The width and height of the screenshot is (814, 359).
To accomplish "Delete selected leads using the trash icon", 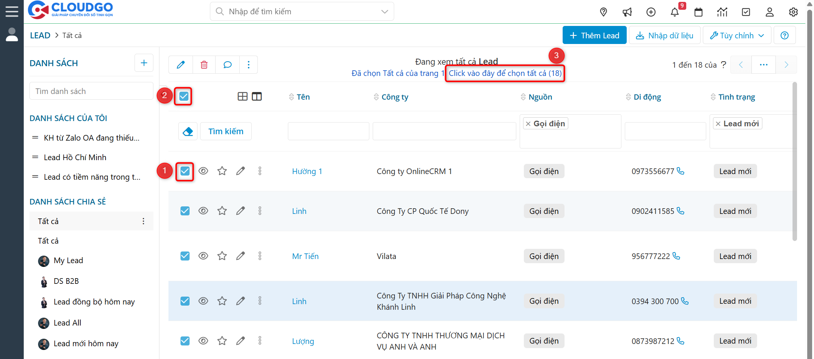I will coord(204,64).
